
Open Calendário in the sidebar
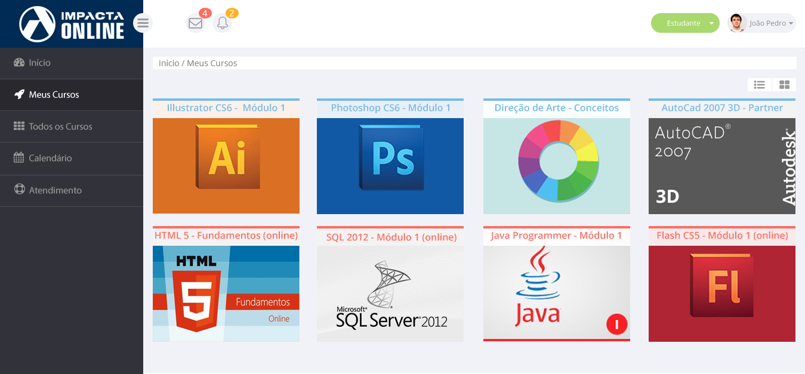pos(72,159)
